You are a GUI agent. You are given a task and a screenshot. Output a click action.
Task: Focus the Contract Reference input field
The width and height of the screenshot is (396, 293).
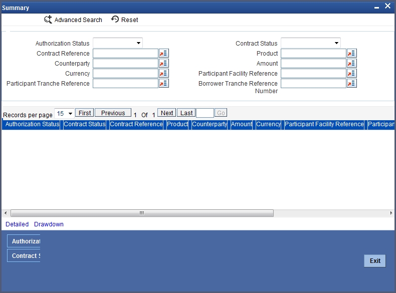tap(125, 53)
